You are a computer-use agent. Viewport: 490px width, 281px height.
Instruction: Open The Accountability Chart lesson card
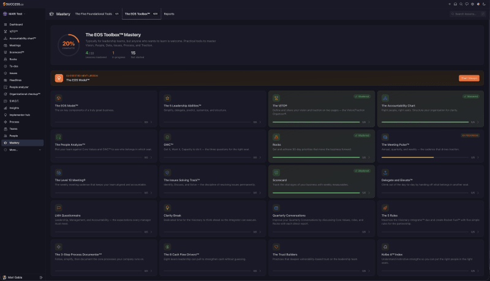point(431,109)
